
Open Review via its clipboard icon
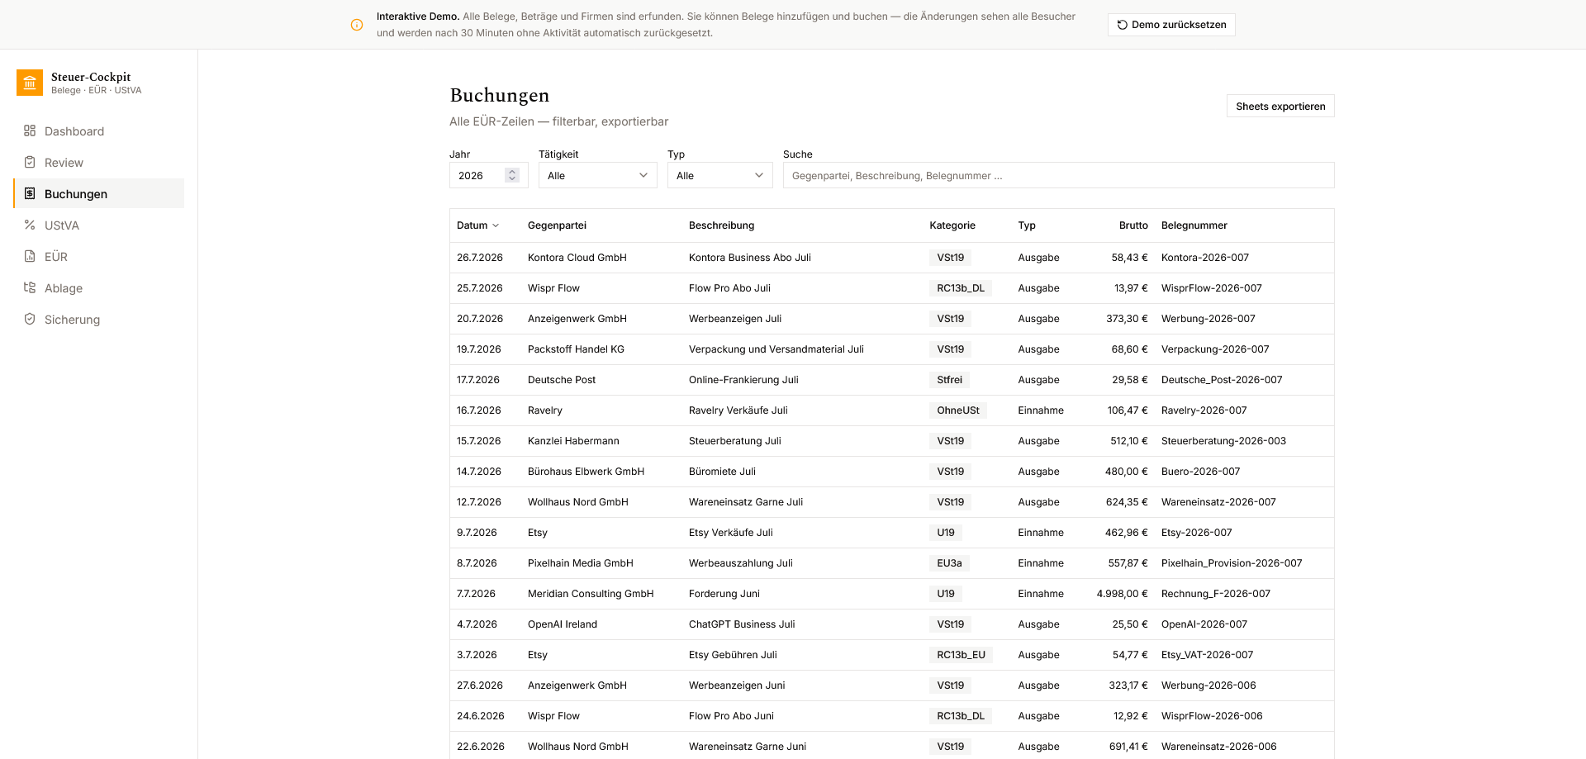click(30, 162)
